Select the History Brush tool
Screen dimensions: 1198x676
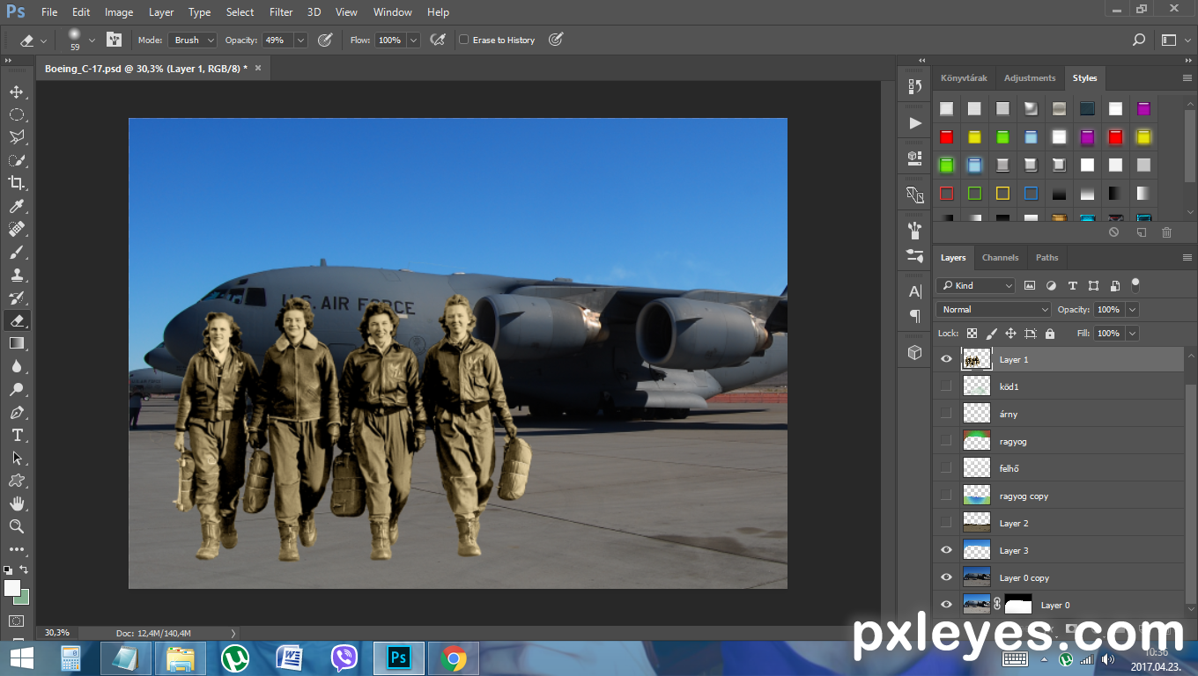(16, 298)
